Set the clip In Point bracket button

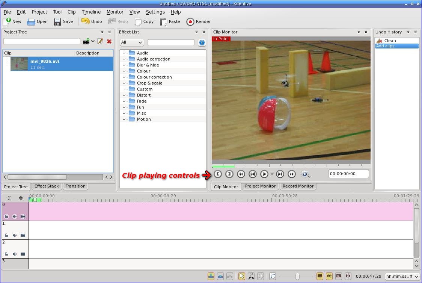click(x=218, y=174)
